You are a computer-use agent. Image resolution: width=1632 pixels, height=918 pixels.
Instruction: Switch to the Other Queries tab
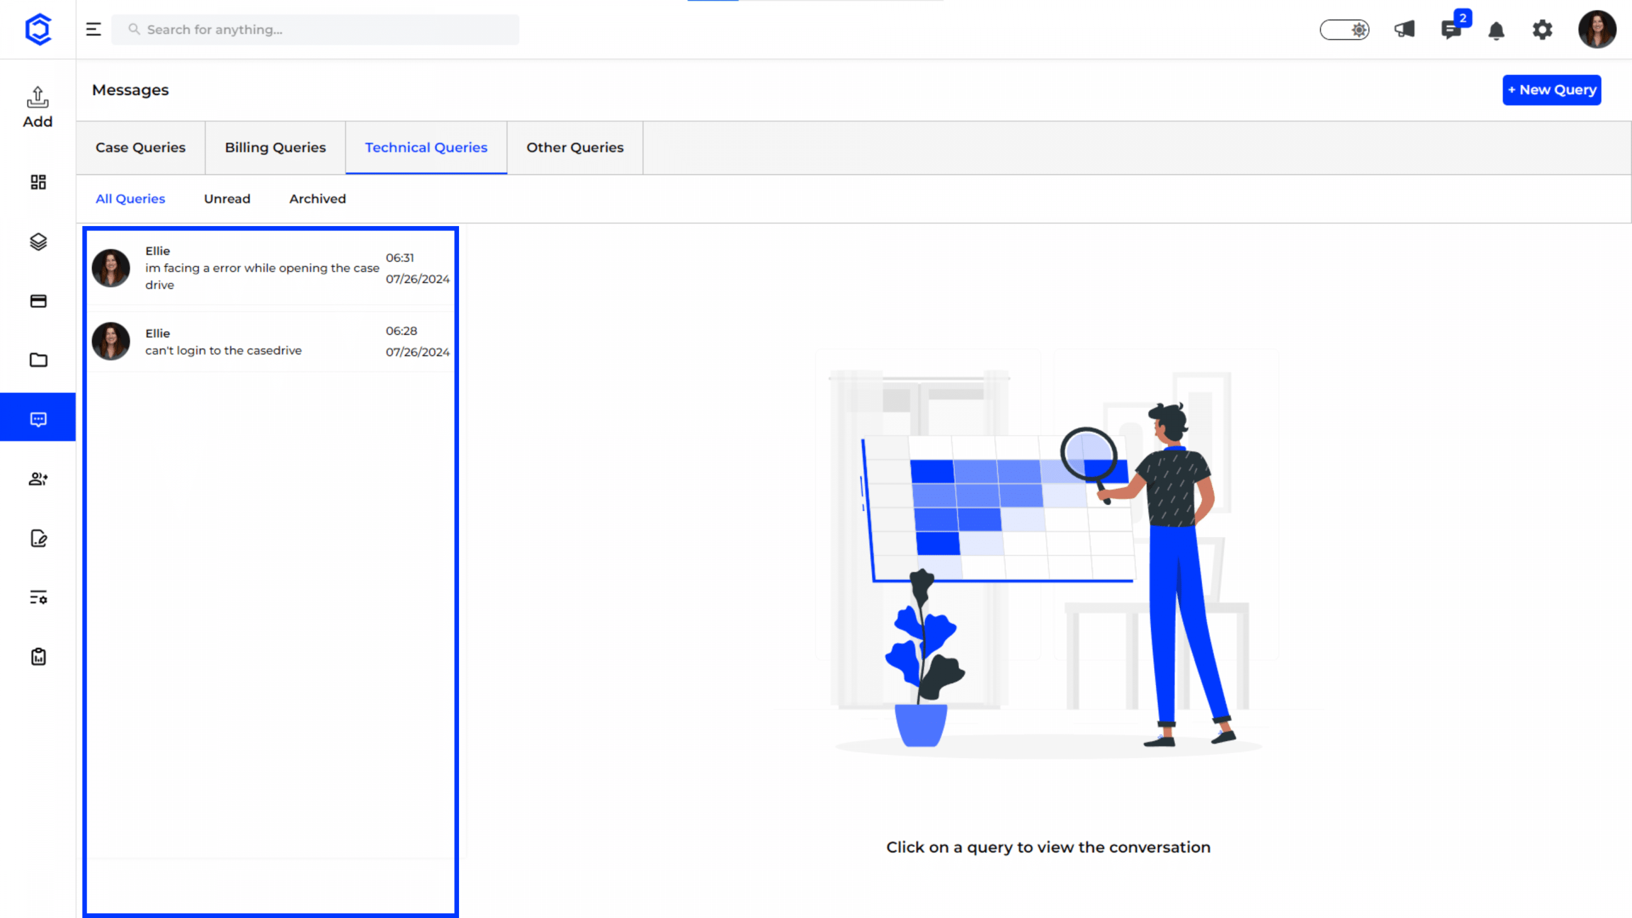(575, 147)
